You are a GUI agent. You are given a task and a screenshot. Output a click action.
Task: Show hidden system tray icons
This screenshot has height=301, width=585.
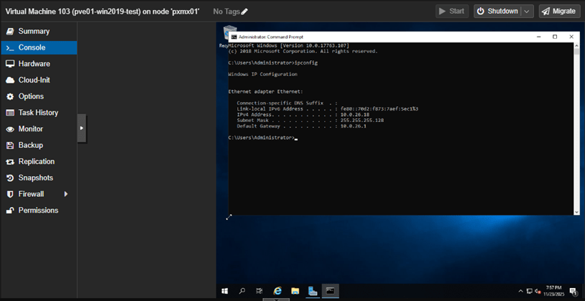click(520, 291)
